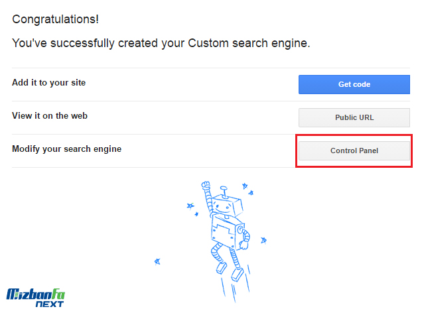Select the 'Add it to your site' label
422x313 pixels.
tap(48, 83)
